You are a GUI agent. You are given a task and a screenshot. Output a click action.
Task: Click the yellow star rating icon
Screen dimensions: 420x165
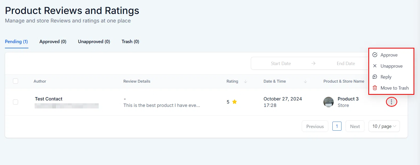[x=235, y=102]
